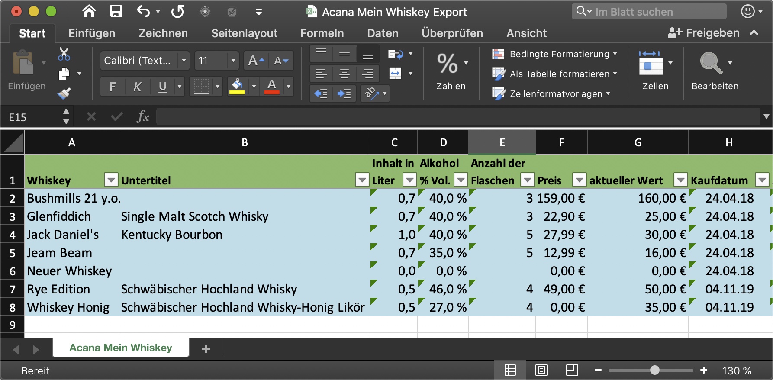Open the Ansicht ribbon tab
This screenshot has width=773, height=380.
click(527, 33)
